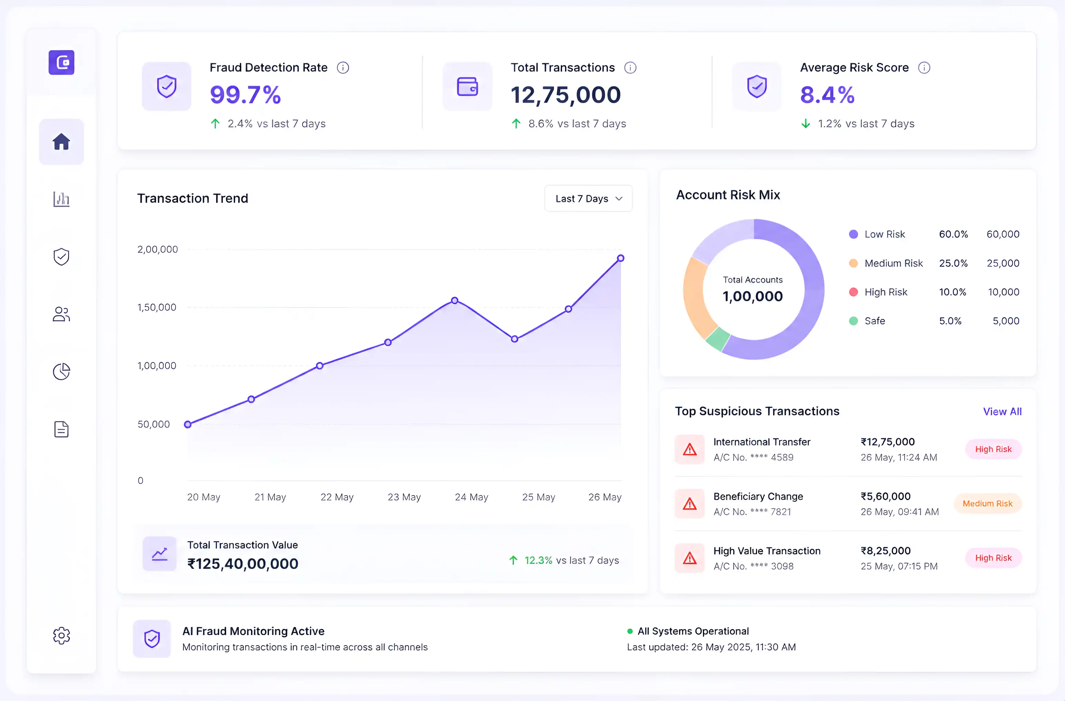Click the Medium Risk orange legend dot
Viewport: 1065px width, 701px height.
(x=853, y=263)
